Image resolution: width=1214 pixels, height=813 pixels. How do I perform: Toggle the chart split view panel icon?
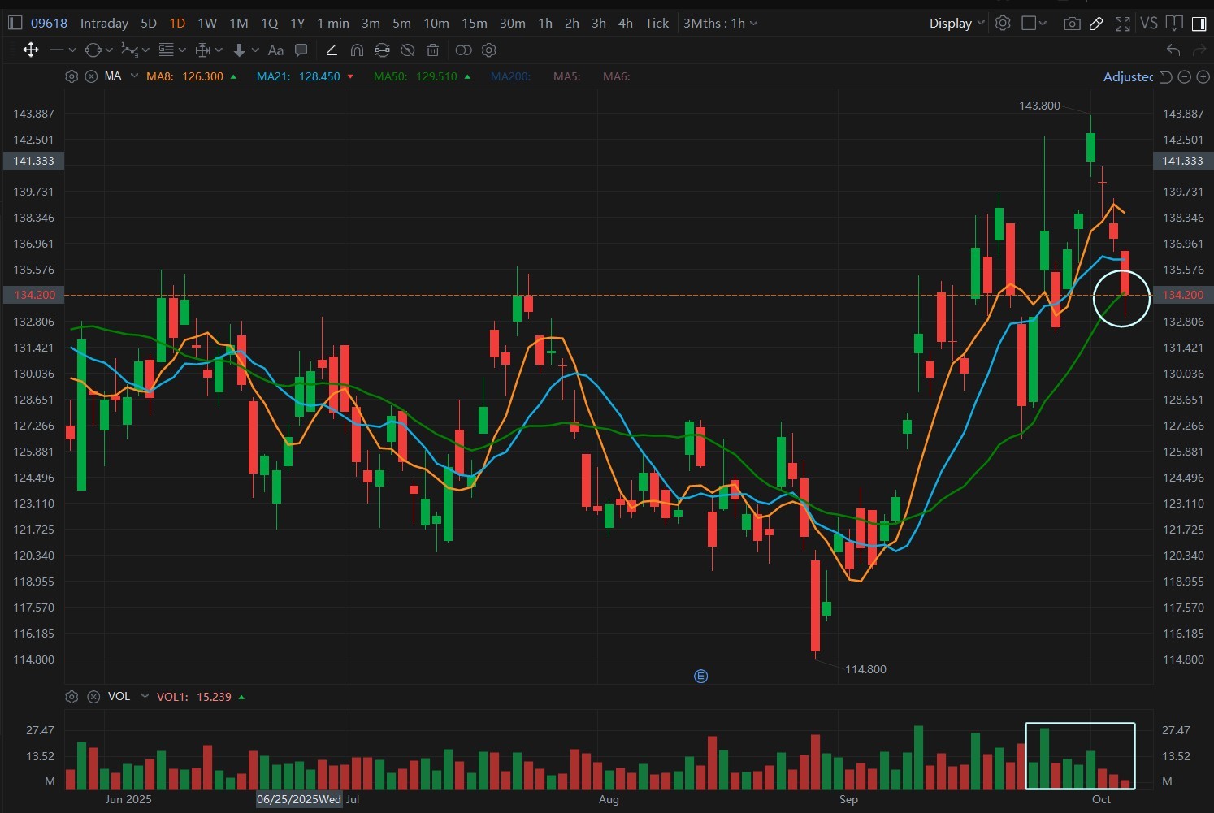tap(1200, 24)
